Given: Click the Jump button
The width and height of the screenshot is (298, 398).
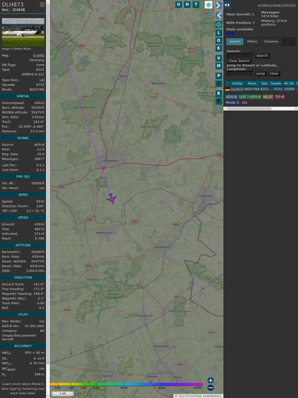Looking at the screenshot, I should tap(261, 73).
